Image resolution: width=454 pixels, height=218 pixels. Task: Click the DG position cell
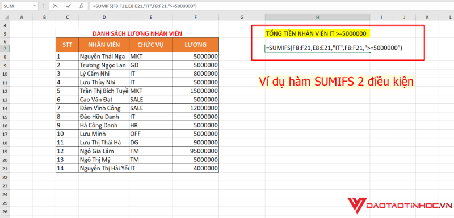(151, 143)
